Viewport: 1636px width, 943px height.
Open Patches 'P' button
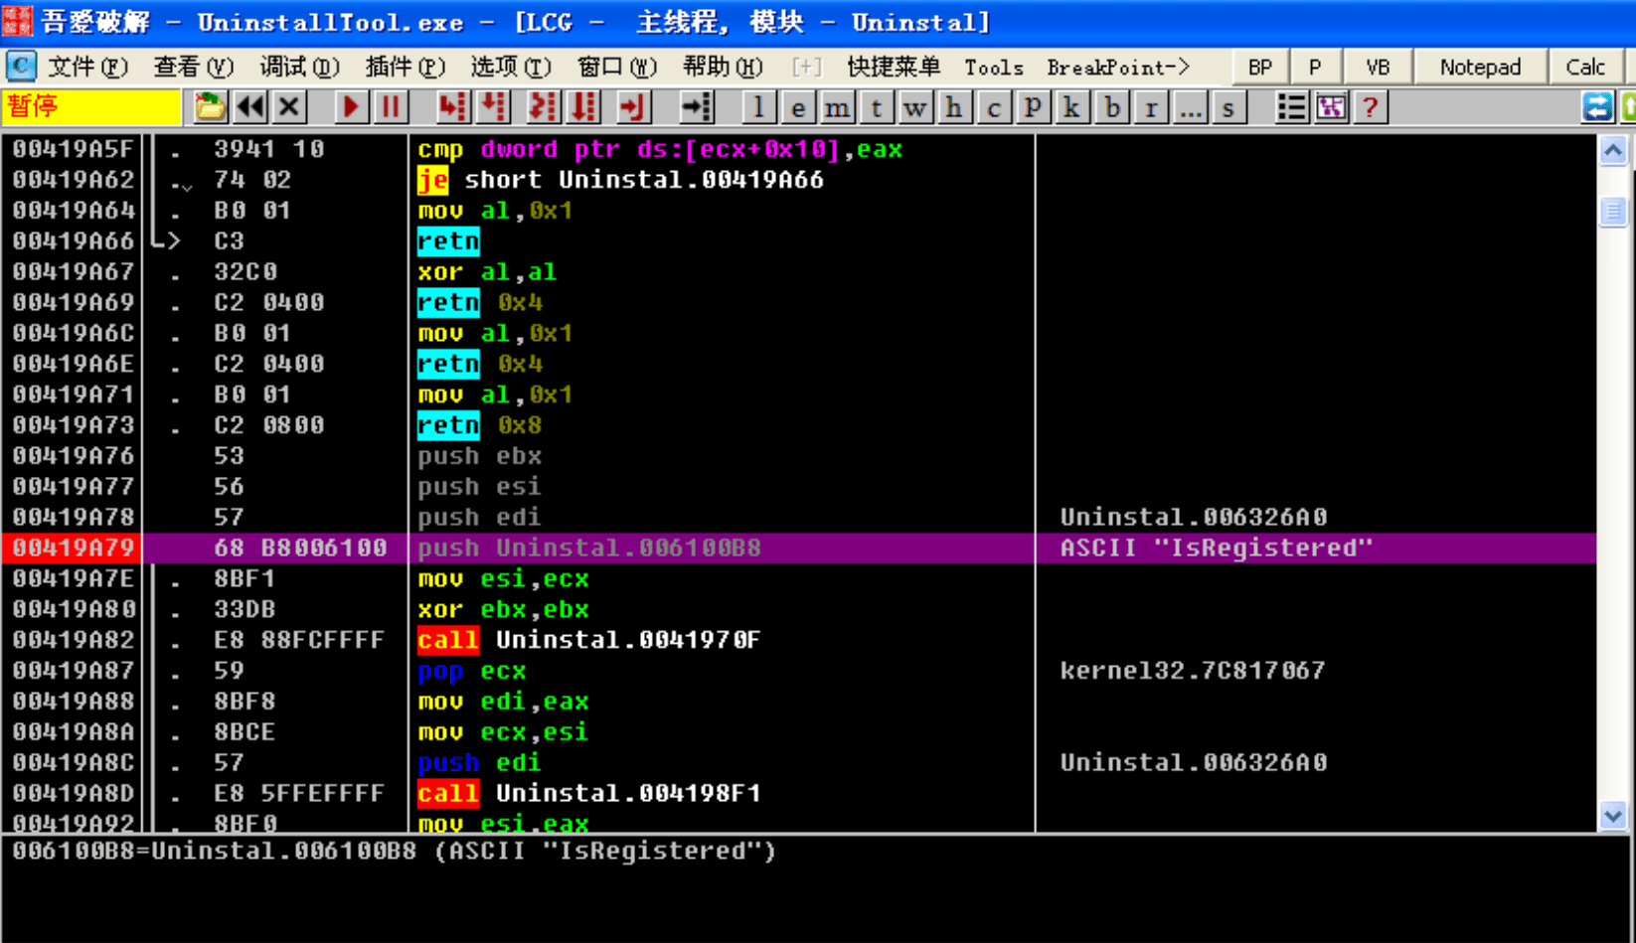[x=1033, y=106]
